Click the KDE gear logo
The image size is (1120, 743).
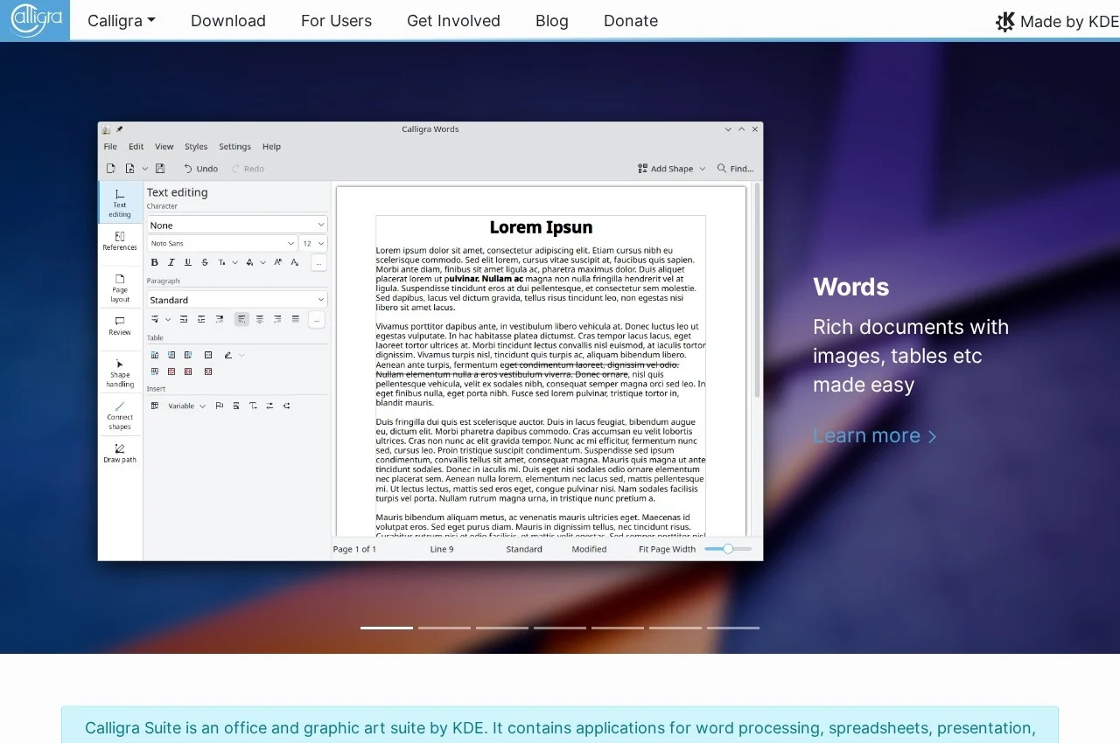[x=1005, y=21]
